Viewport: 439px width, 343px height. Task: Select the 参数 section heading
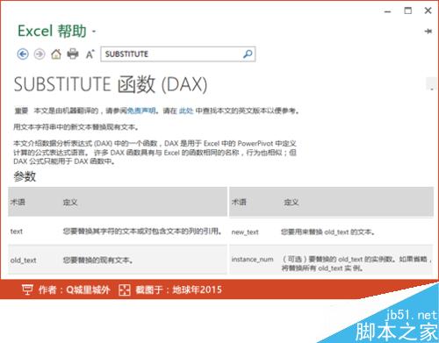(25, 176)
